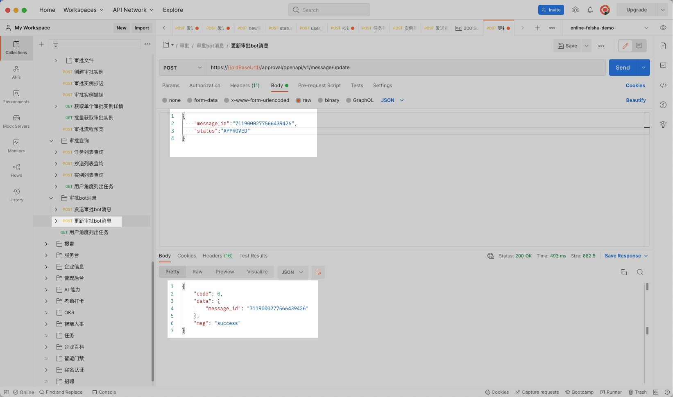The width and height of the screenshot is (673, 397).
Task: Open the Console from the status bar
Action: coord(104,392)
